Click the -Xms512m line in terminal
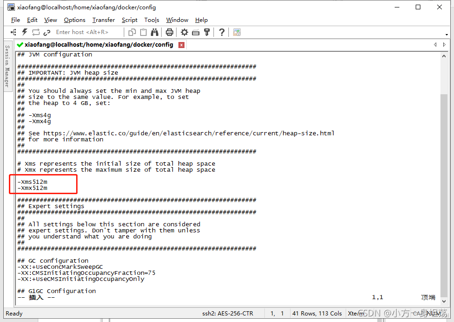This screenshot has width=454, height=322. click(x=32, y=182)
